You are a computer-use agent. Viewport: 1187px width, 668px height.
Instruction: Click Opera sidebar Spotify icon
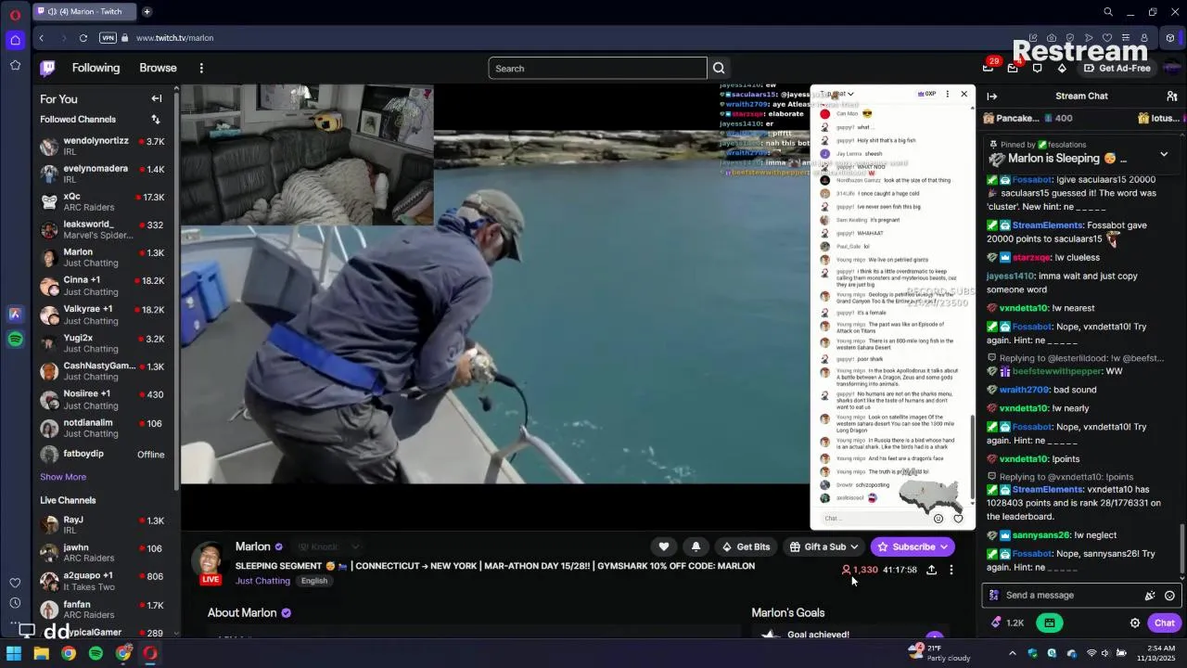(15, 340)
